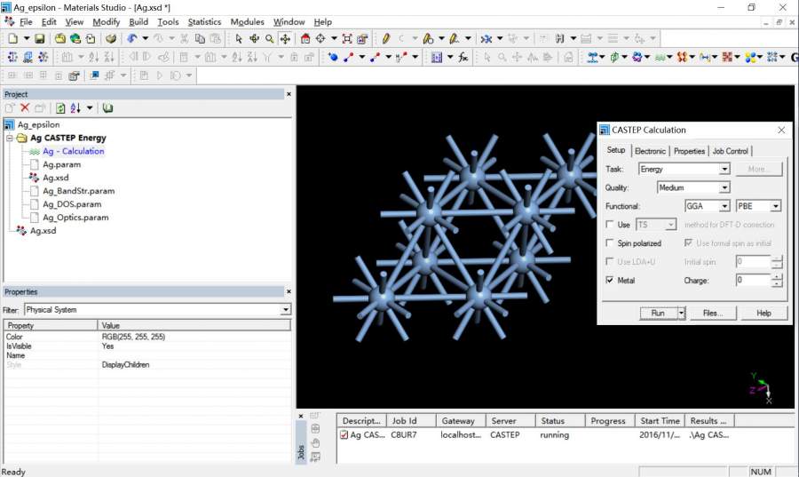Switch to the Job Control tab
This screenshot has width=799, height=477.
731,151
